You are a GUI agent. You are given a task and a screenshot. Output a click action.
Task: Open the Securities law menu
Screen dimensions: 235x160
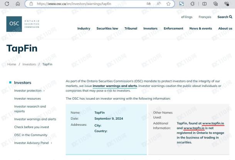107,28
